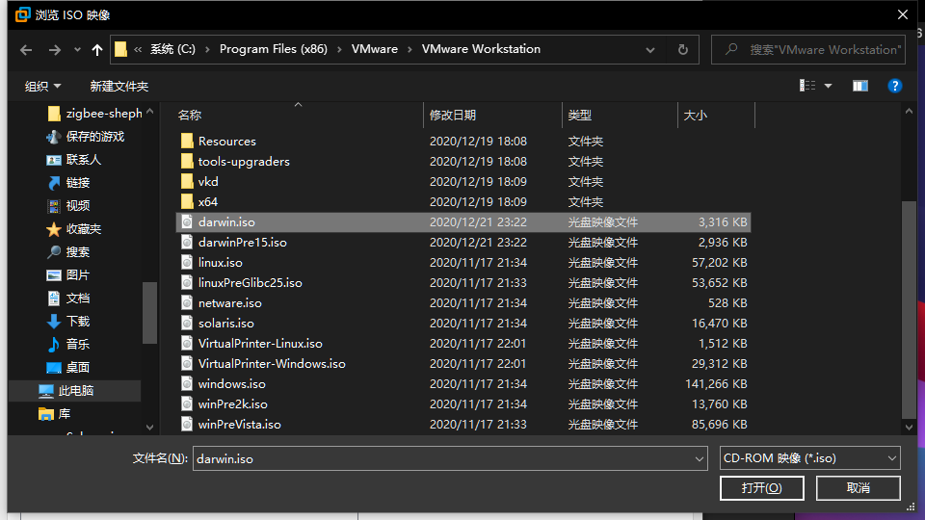The height and width of the screenshot is (520, 925).
Task: Select VMware in the address path
Action: (375, 49)
